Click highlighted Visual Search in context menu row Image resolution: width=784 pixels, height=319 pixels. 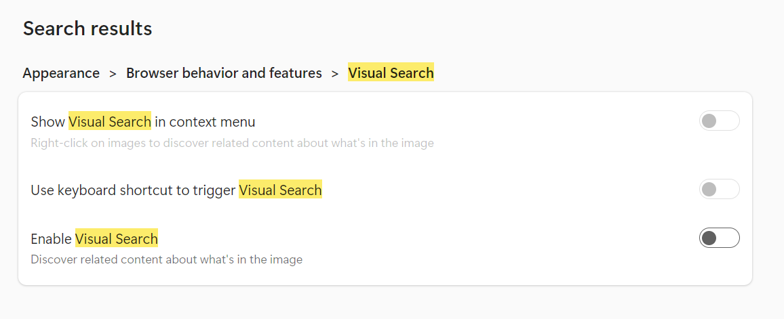(110, 122)
